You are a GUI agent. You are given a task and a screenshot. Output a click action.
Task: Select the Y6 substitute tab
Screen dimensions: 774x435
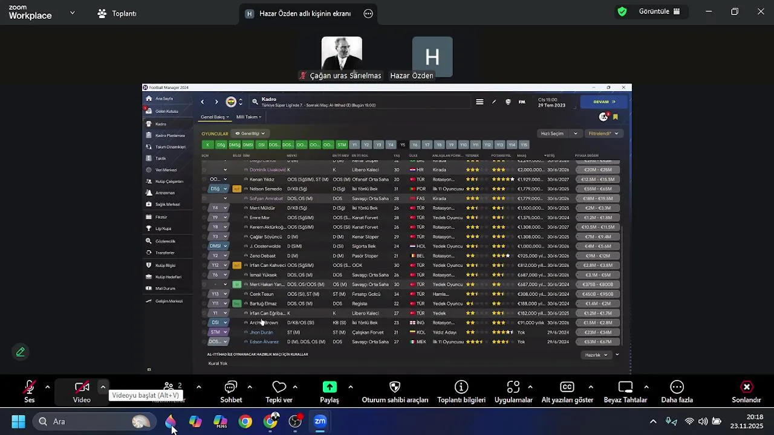click(415, 145)
